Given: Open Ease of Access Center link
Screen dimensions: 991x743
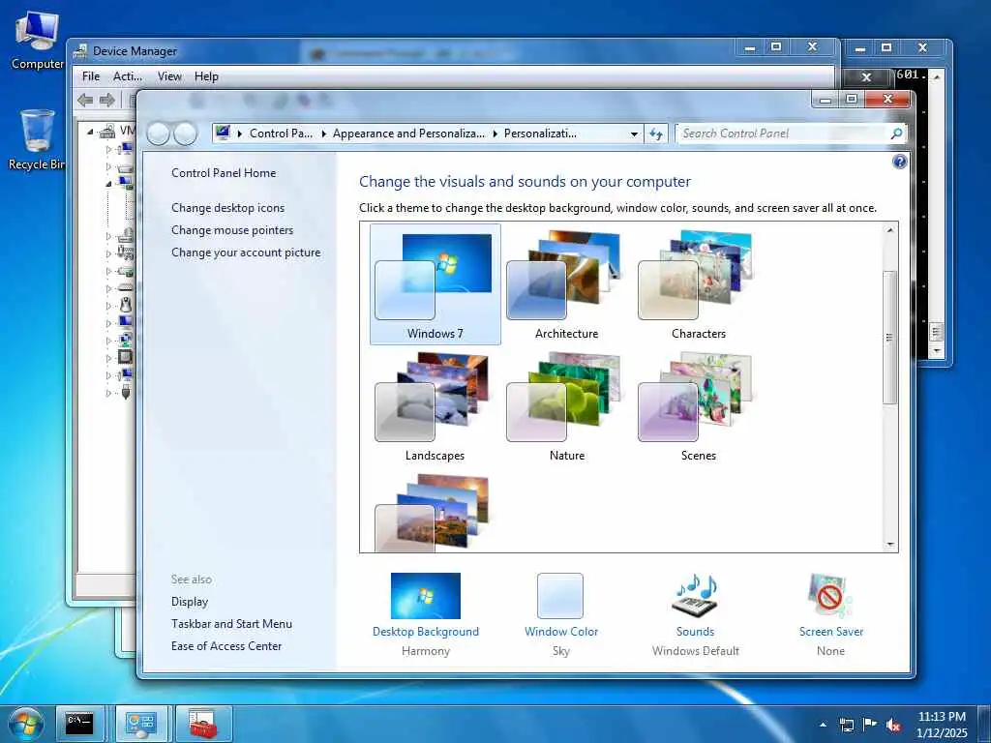Looking at the screenshot, I should pyautogui.click(x=226, y=645).
